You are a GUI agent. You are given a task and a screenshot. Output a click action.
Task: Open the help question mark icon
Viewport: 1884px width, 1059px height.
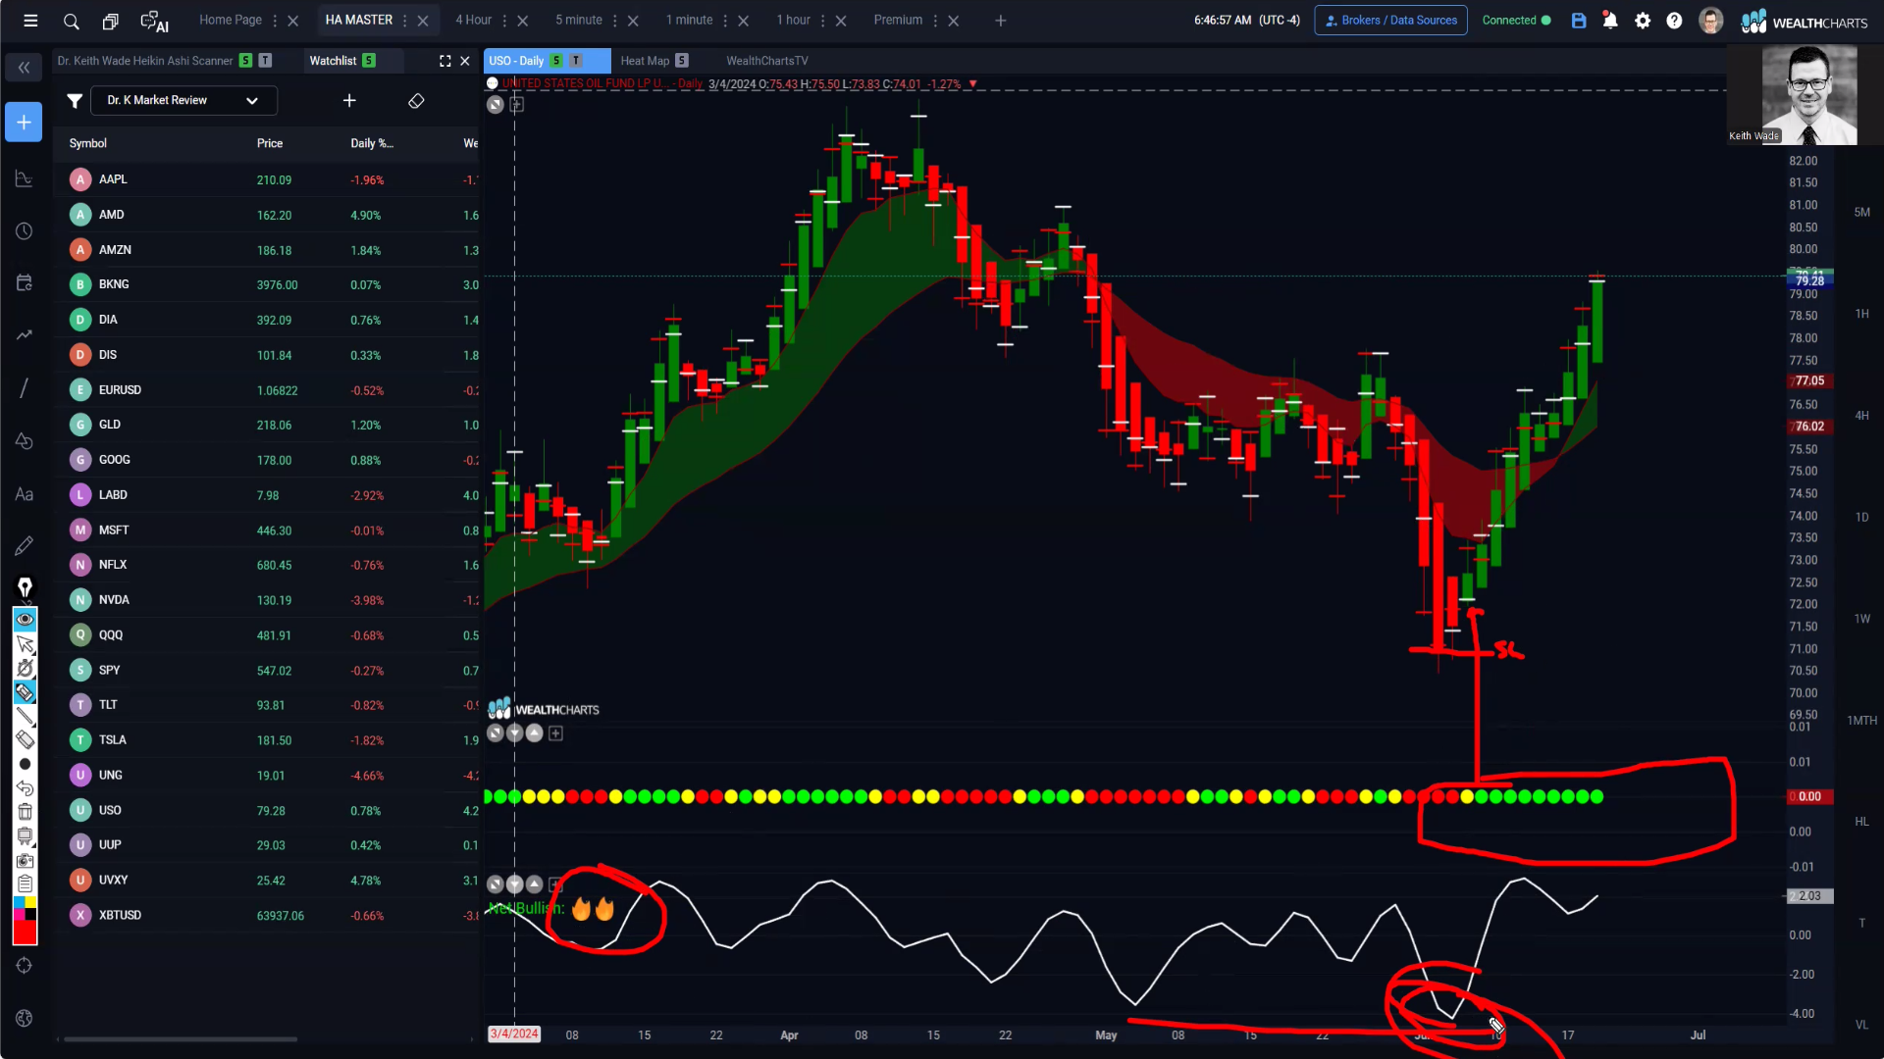point(1675,21)
